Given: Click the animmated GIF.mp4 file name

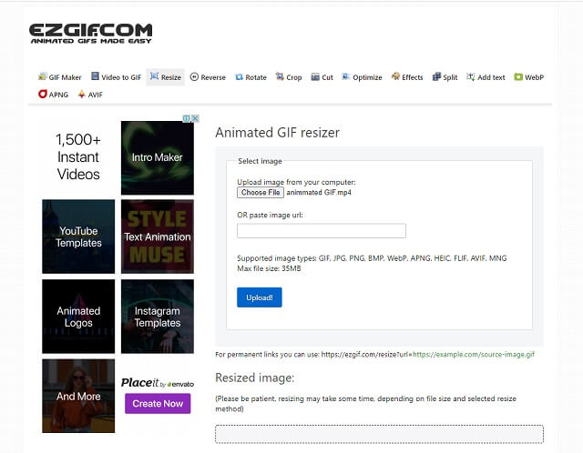Looking at the screenshot, I should (x=319, y=192).
